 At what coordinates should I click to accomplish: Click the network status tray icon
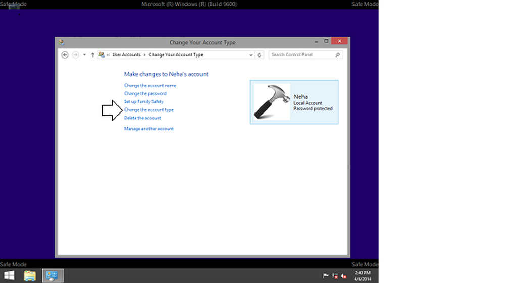335,276
